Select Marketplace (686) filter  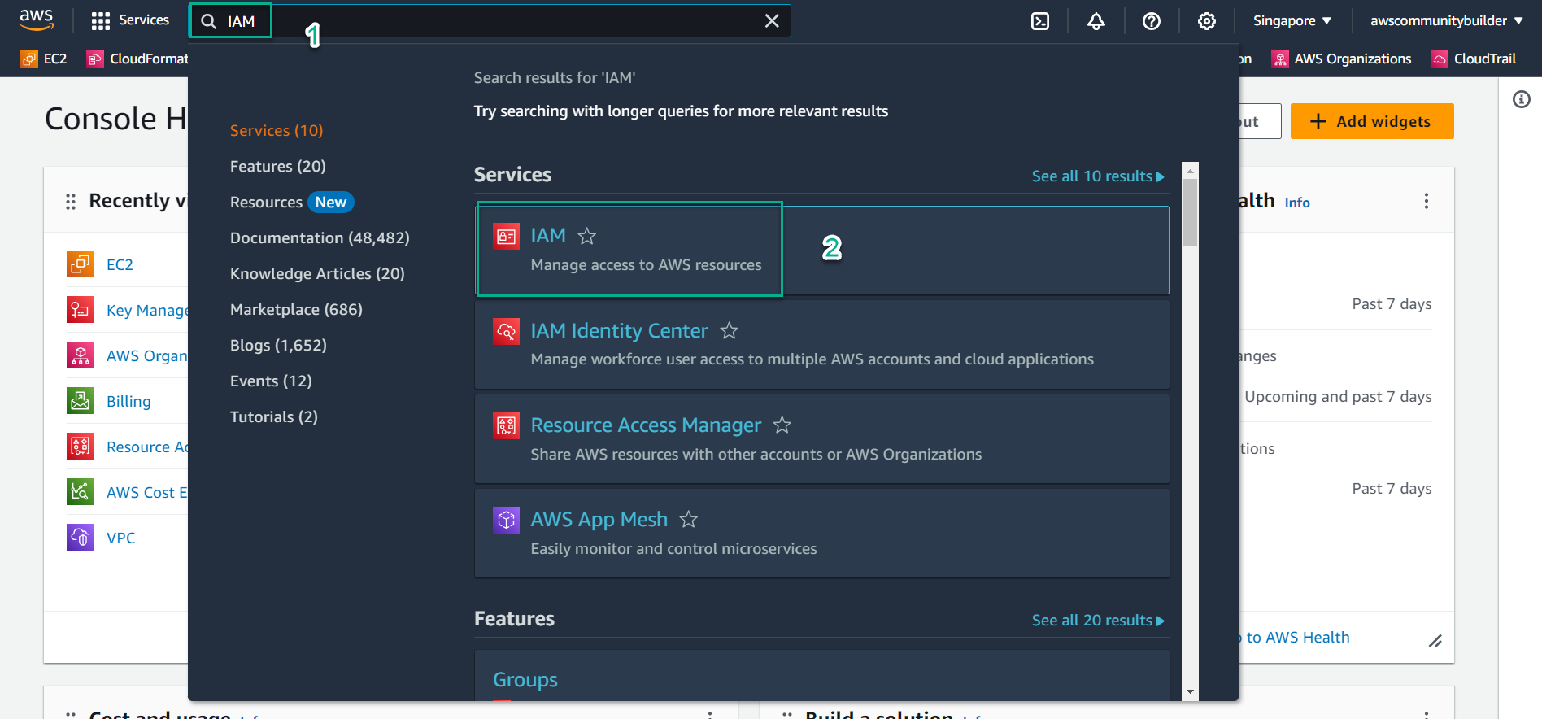point(296,309)
